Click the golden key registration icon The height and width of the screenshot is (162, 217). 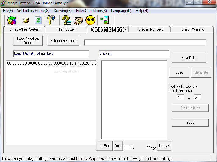(52, 20)
